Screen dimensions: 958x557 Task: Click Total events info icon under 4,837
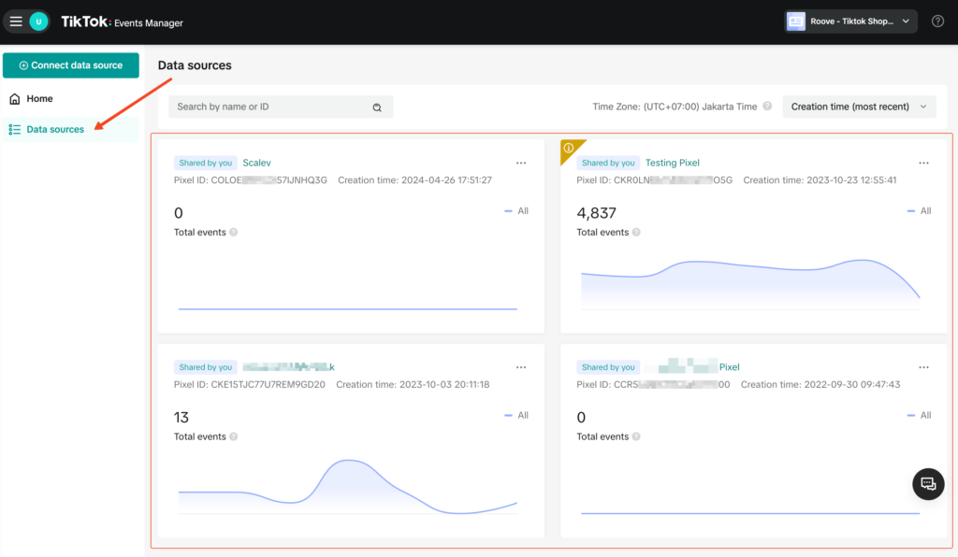(x=636, y=233)
